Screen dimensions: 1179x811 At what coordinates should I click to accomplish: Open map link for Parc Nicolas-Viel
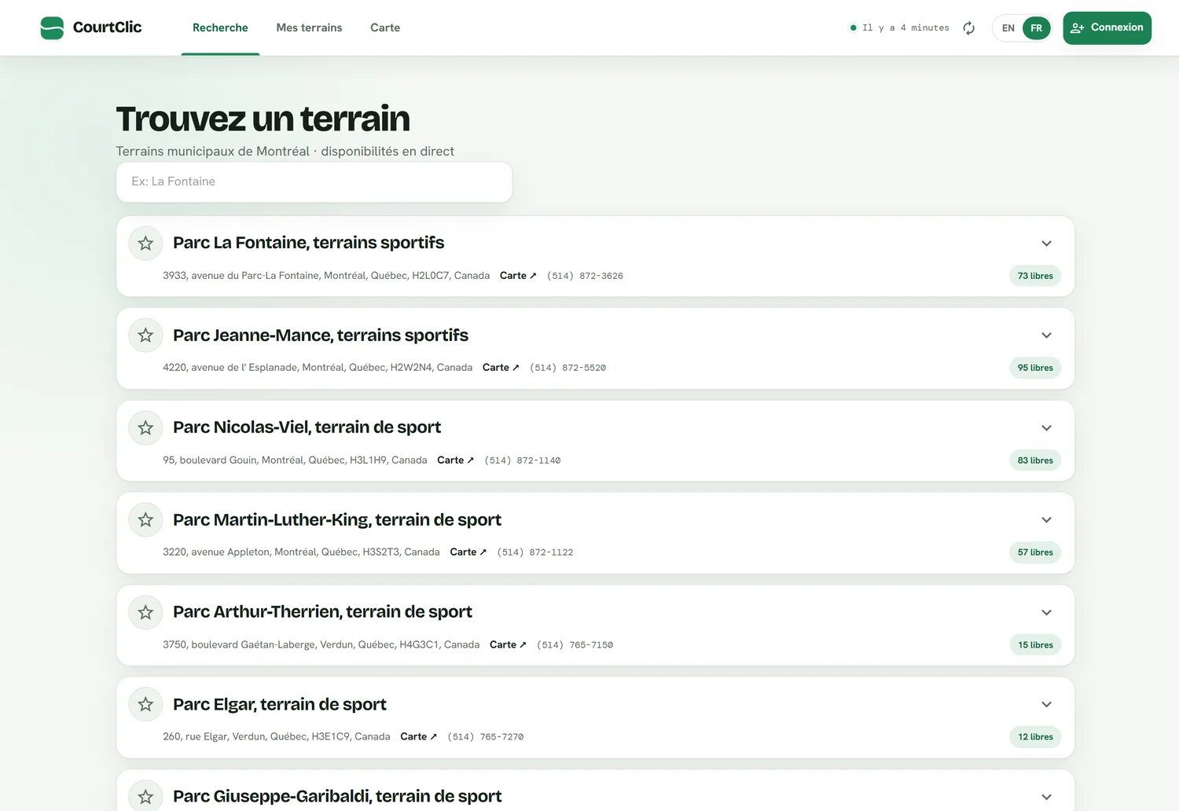(x=455, y=461)
